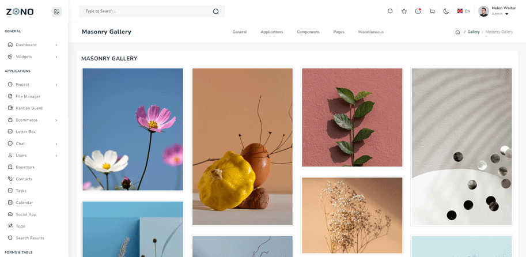Open File Manager in sidebar
526x257 pixels.
pyautogui.click(x=28, y=96)
